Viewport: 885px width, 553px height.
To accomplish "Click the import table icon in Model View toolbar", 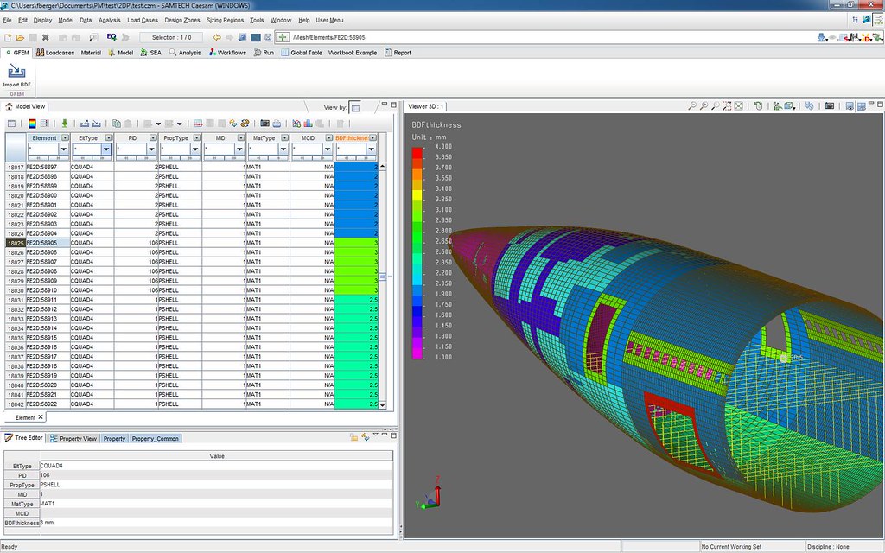I will coord(97,123).
